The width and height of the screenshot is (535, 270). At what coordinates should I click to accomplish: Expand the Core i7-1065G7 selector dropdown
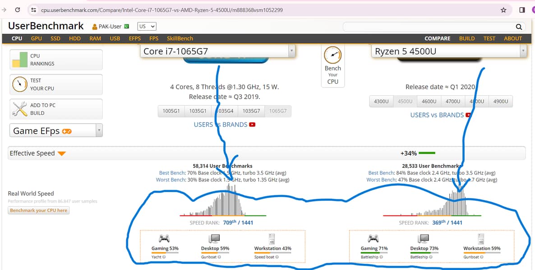point(291,51)
